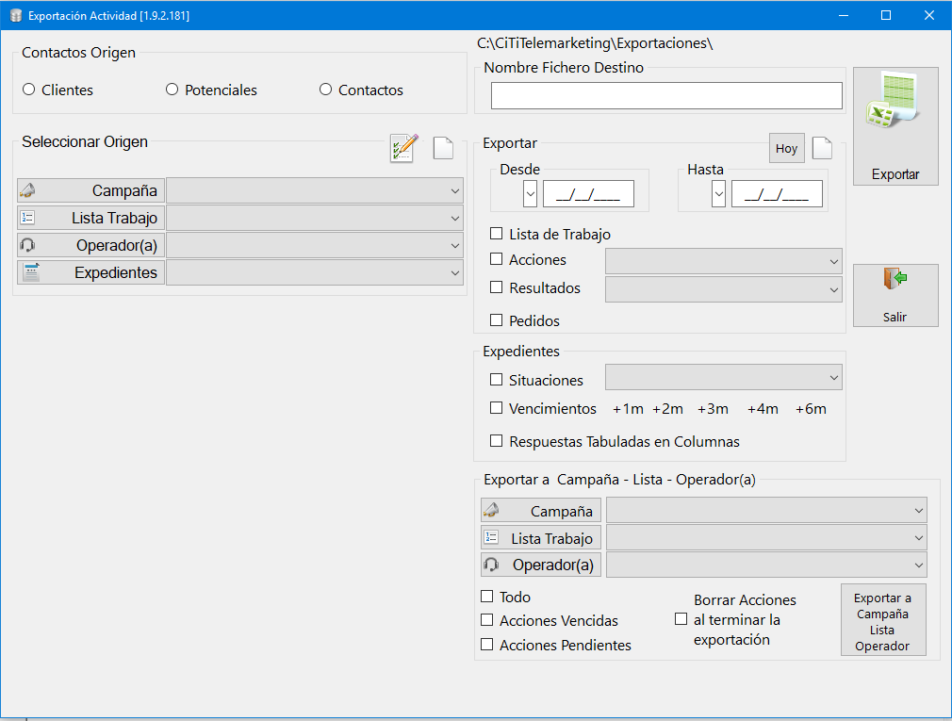The height and width of the screenshot is (721, 952).
Task: Open the Acciones dropdown in Exportar
Action: [x=724, y=261]
